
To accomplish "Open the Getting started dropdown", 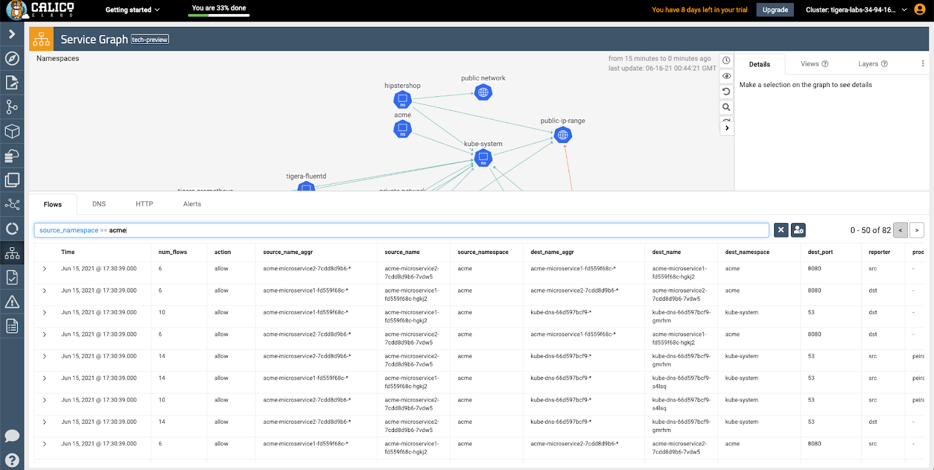I will (133, 10).
